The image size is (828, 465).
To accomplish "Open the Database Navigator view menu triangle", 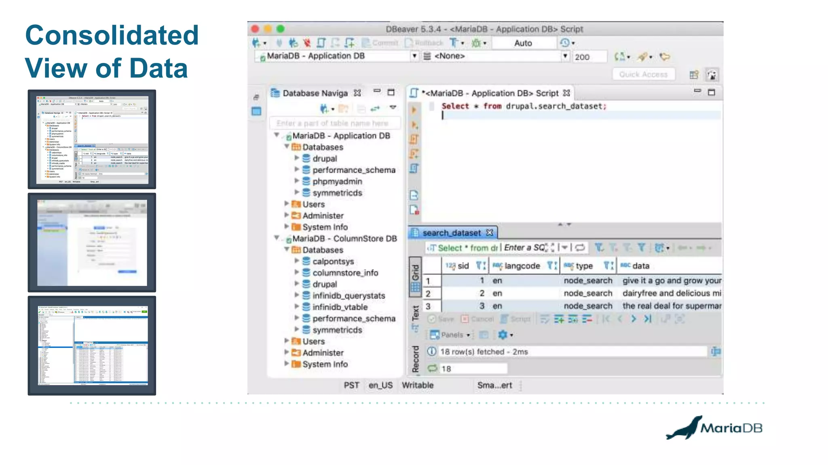I will 393,107.
